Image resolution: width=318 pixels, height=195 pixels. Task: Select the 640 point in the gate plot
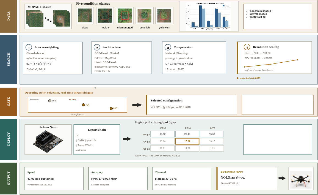(x=111, y=108)
